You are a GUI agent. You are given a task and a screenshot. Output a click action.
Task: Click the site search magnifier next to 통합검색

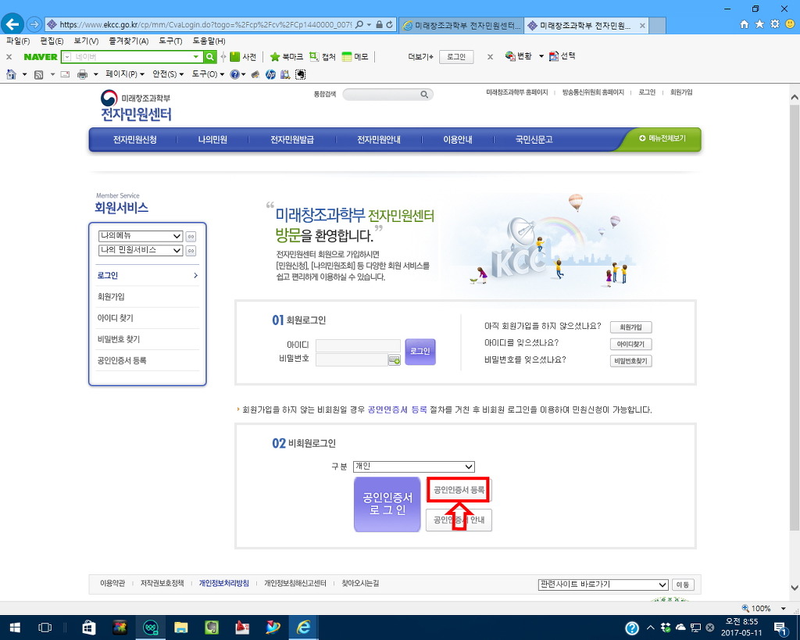[424, 95]
